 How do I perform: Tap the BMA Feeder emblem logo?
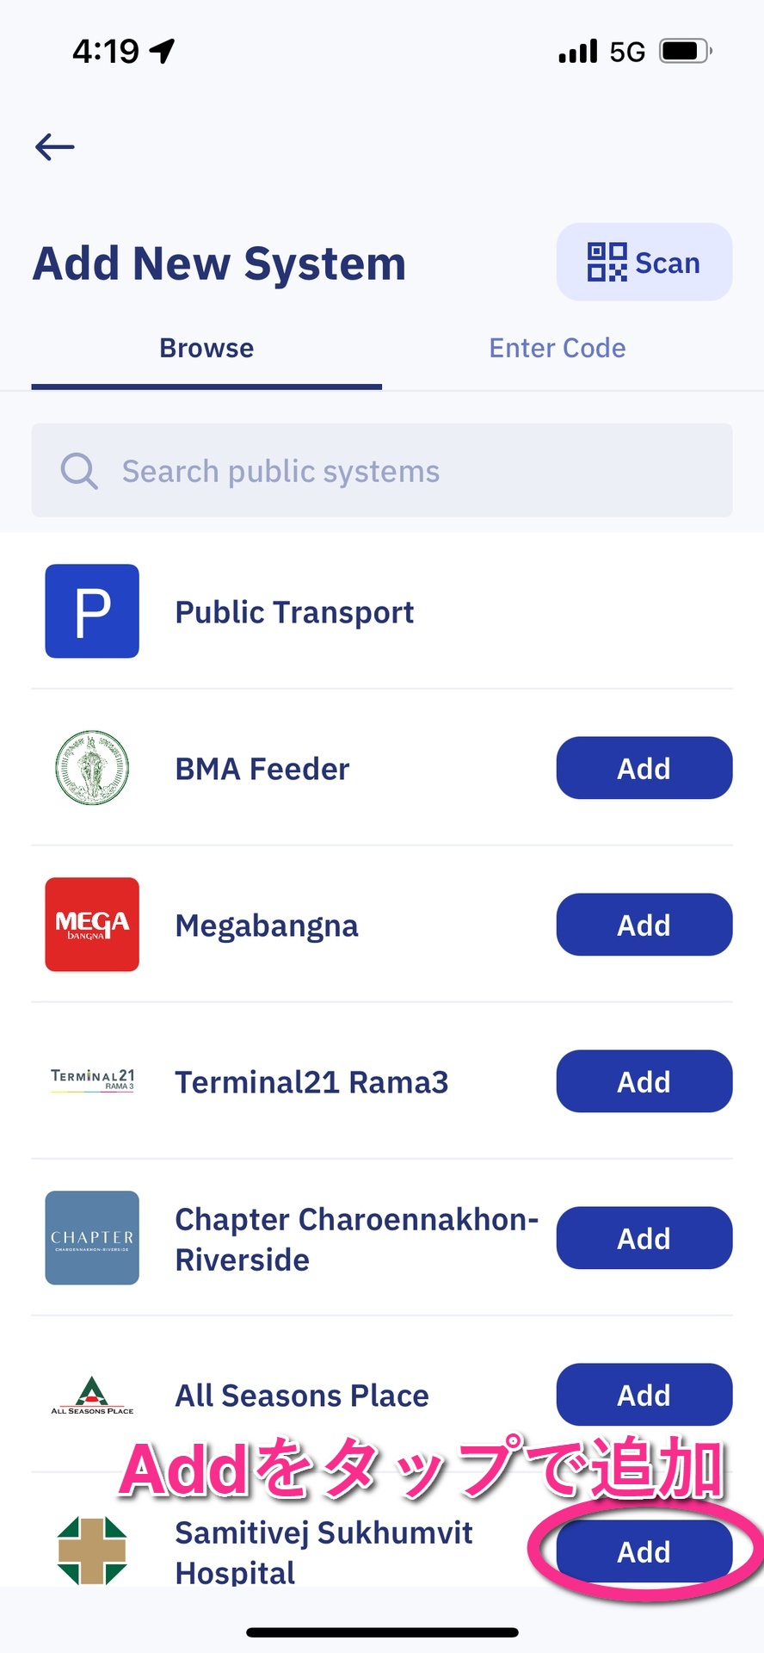[92, 768]
